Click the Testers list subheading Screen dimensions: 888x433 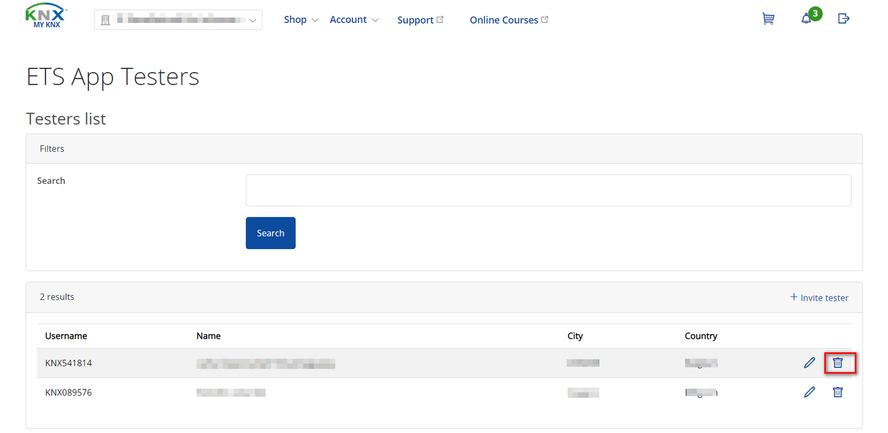tap(66, 119)
